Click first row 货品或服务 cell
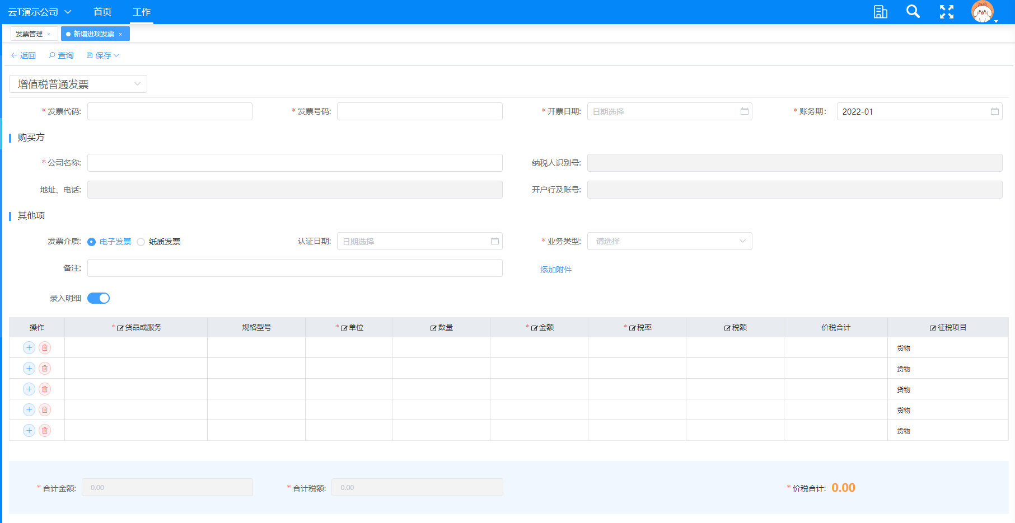The image size is (1015, 523). tap(136, 347)
